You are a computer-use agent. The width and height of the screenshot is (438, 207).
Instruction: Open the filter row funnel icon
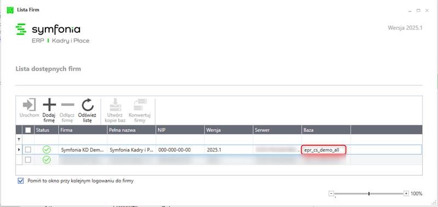tap(19, 139)
